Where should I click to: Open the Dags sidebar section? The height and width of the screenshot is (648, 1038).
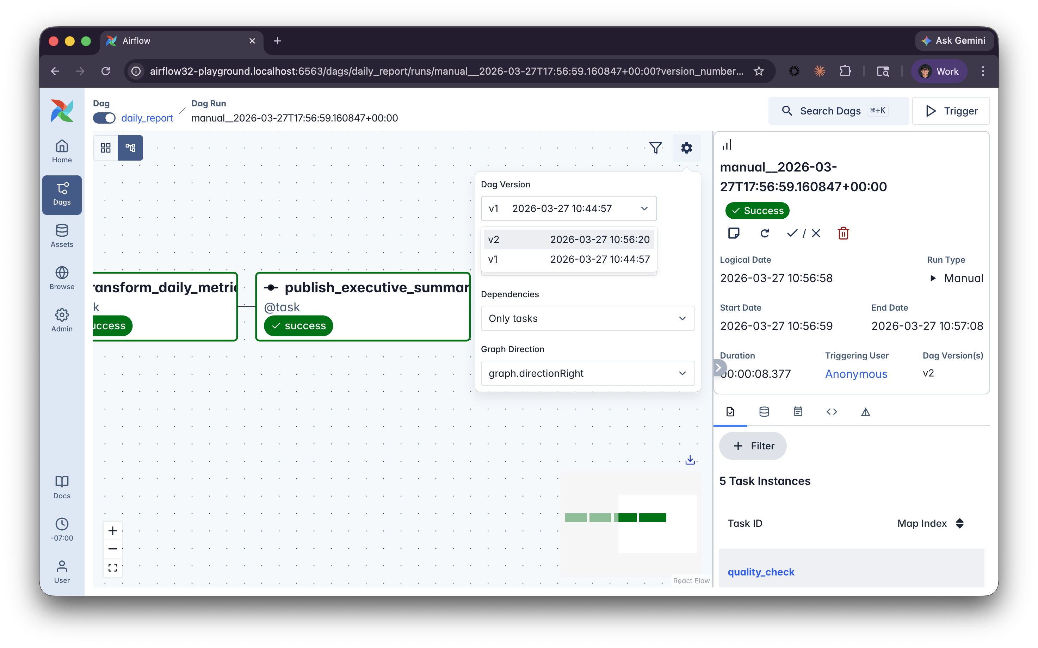(62, 194)
